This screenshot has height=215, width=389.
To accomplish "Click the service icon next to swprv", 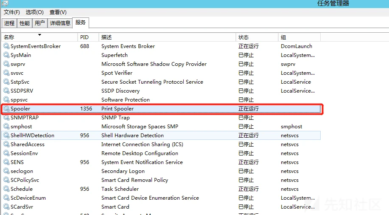I will pyautogui.click(x=6, y=64).
